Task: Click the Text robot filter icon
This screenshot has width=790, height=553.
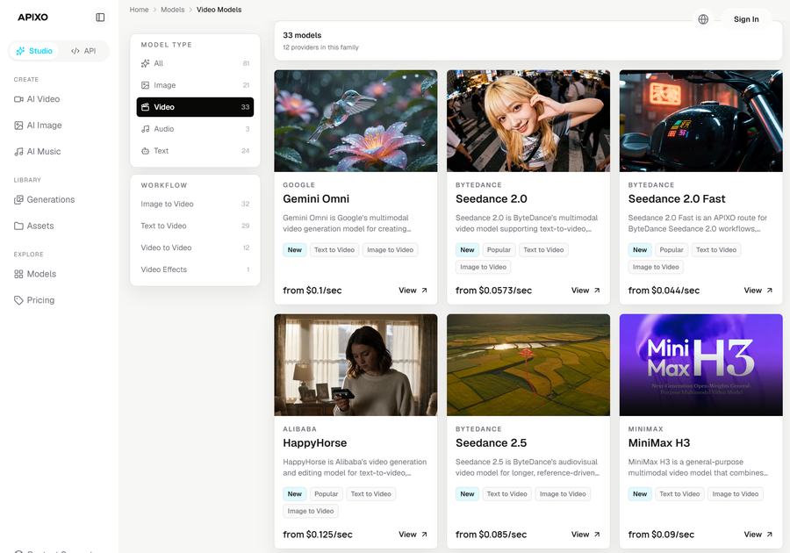Action: coord(145,151)
